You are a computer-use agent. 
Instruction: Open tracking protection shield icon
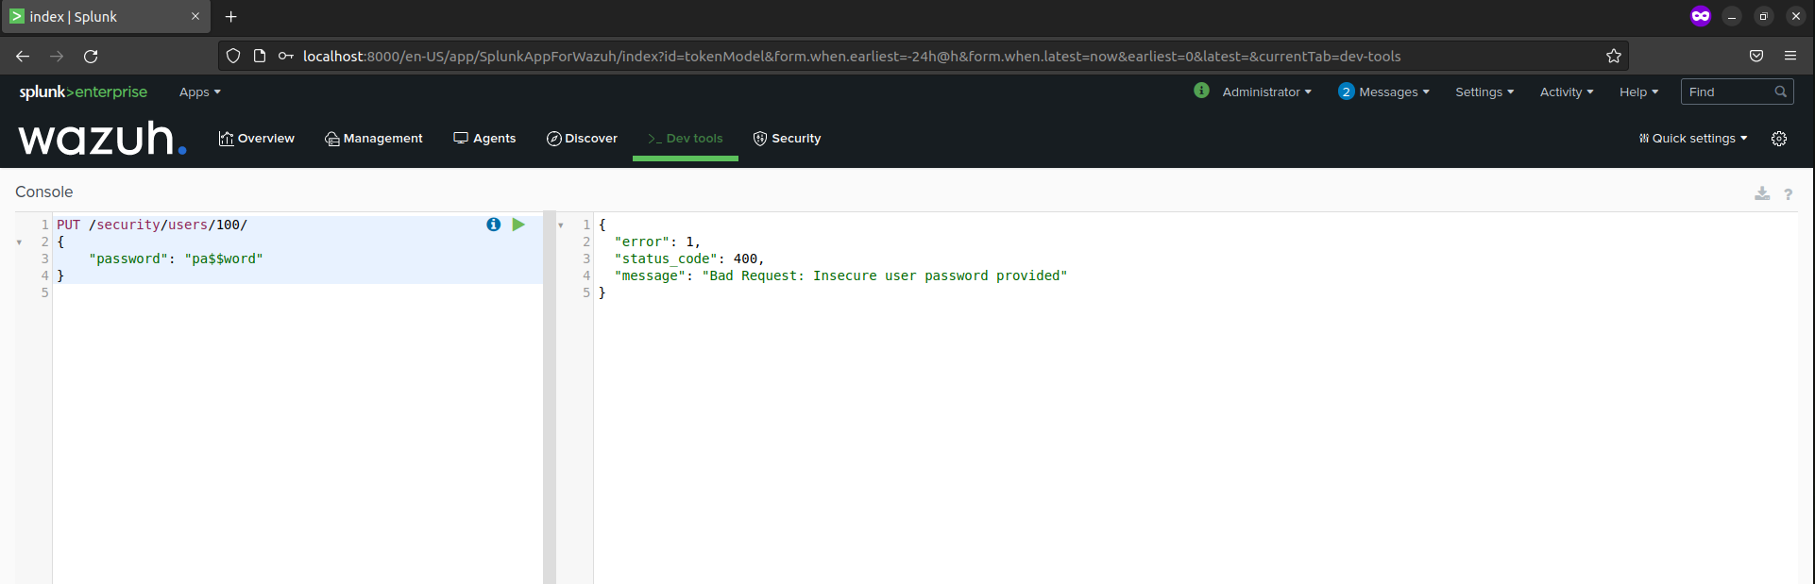point(233,56)
